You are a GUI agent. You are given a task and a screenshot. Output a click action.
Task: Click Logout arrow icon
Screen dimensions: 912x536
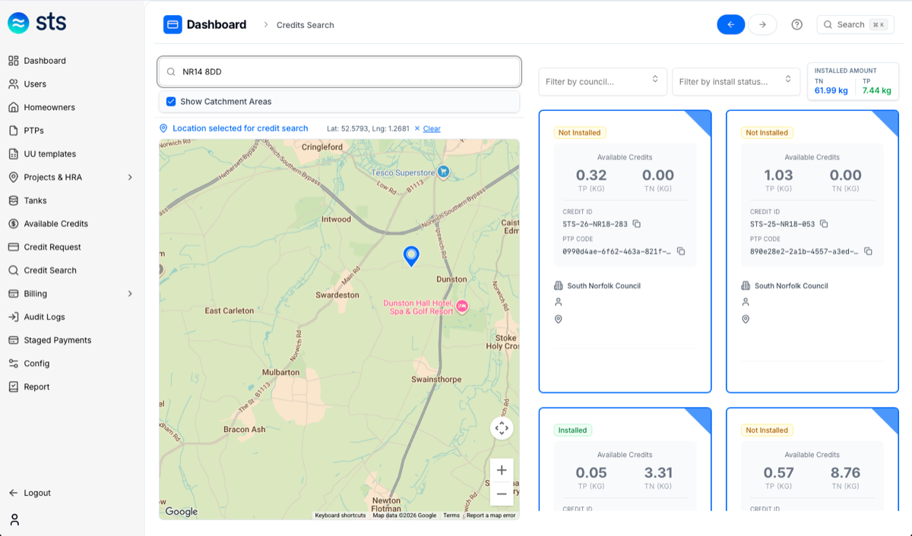tap(14, 493)
